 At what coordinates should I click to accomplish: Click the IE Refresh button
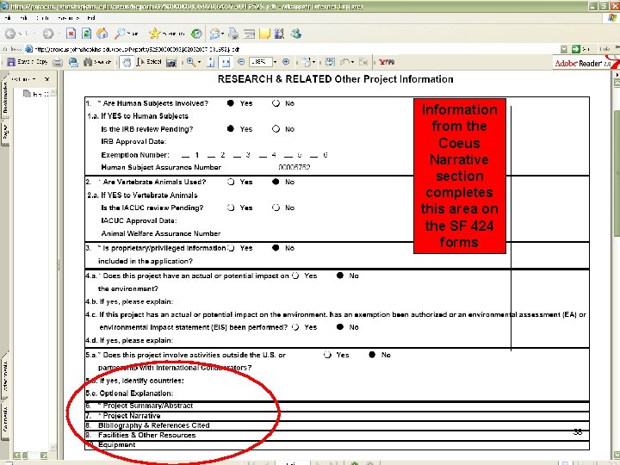coord(87,34)
